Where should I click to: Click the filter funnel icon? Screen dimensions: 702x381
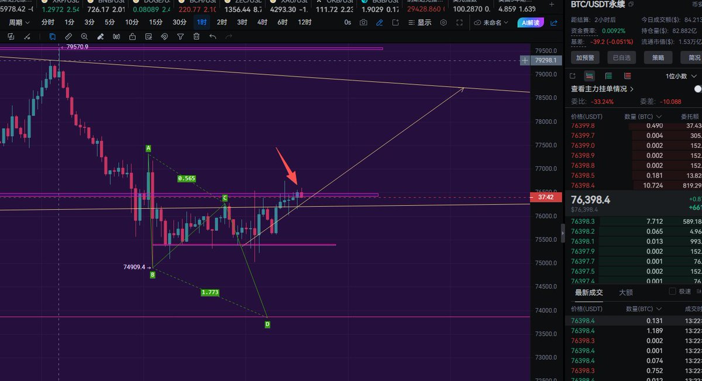180,36
